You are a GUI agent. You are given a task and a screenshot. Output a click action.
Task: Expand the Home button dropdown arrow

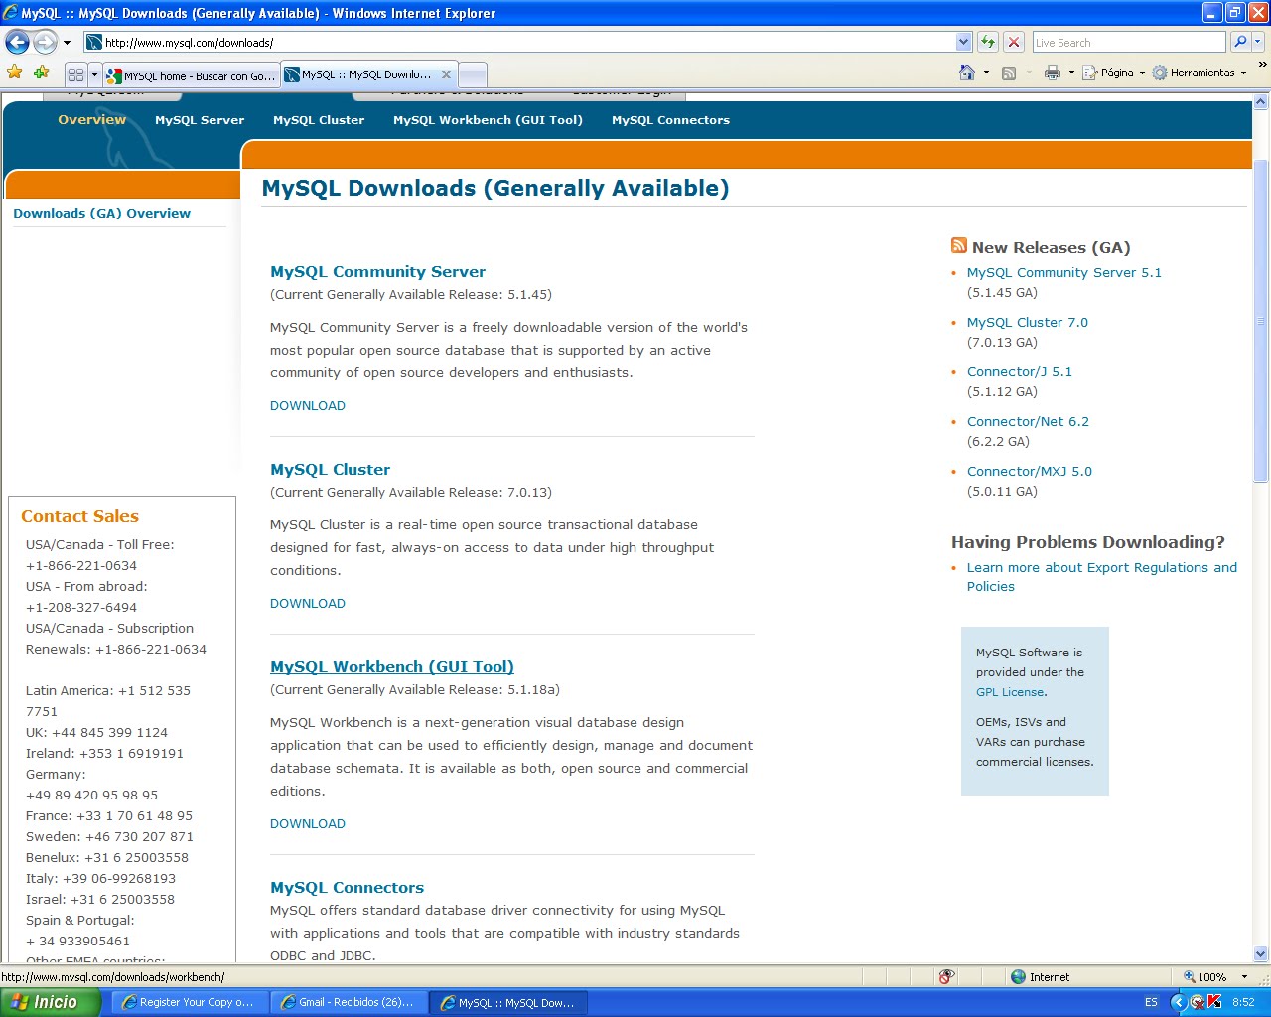click(x=986, y=73)
